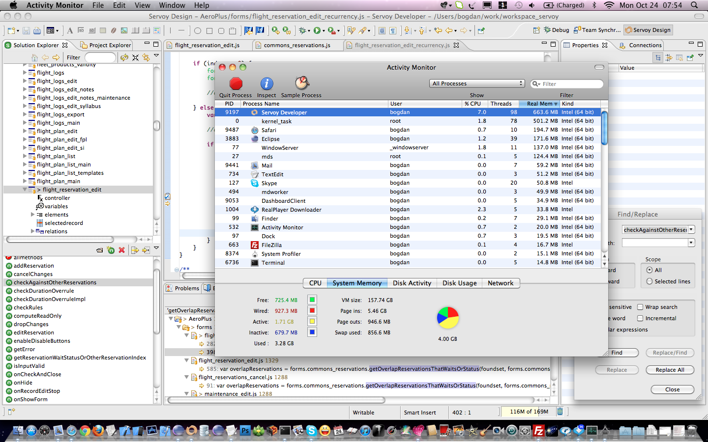Open the File menu
The width and height of the screenshot is (708, 442).
click(x=98, y=5)
